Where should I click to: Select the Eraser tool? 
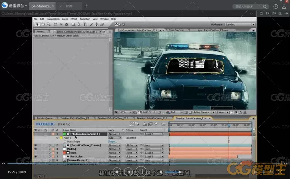tap(102, 24)
